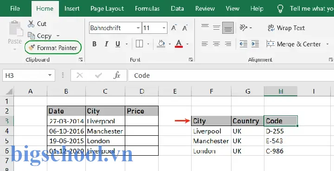This screenshot has height=171, width=334.
Task: Select cell with code D-255
Action: tap(281, 131)
